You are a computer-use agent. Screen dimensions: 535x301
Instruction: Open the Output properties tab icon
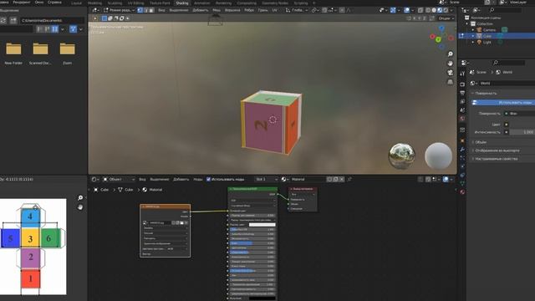click(462, 93)
